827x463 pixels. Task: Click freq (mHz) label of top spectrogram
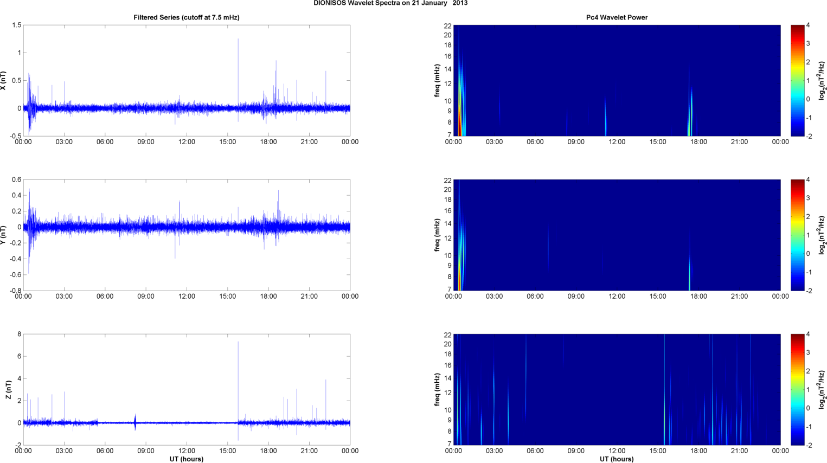tap(437, 80)
